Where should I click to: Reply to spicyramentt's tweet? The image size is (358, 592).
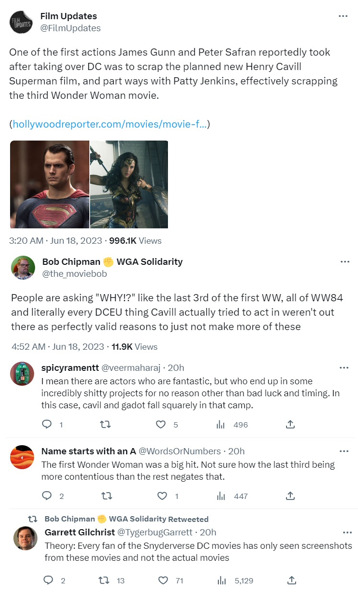click(47, 424)
